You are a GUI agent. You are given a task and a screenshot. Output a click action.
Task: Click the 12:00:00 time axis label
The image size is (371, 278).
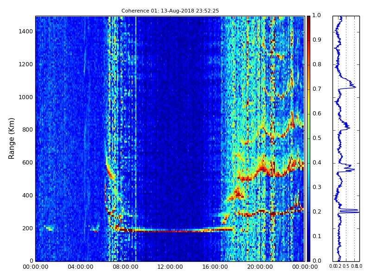coord(170,267)
